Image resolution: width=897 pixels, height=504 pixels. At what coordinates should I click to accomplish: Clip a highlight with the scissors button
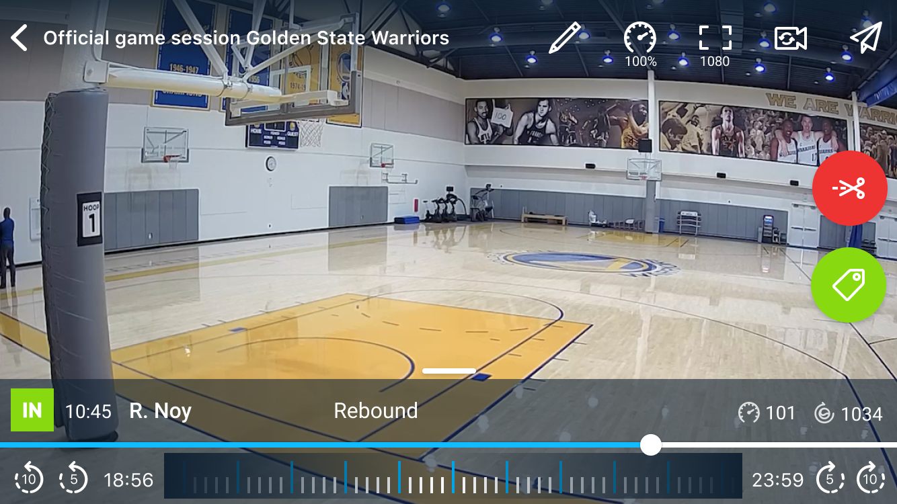pos(850,188)
